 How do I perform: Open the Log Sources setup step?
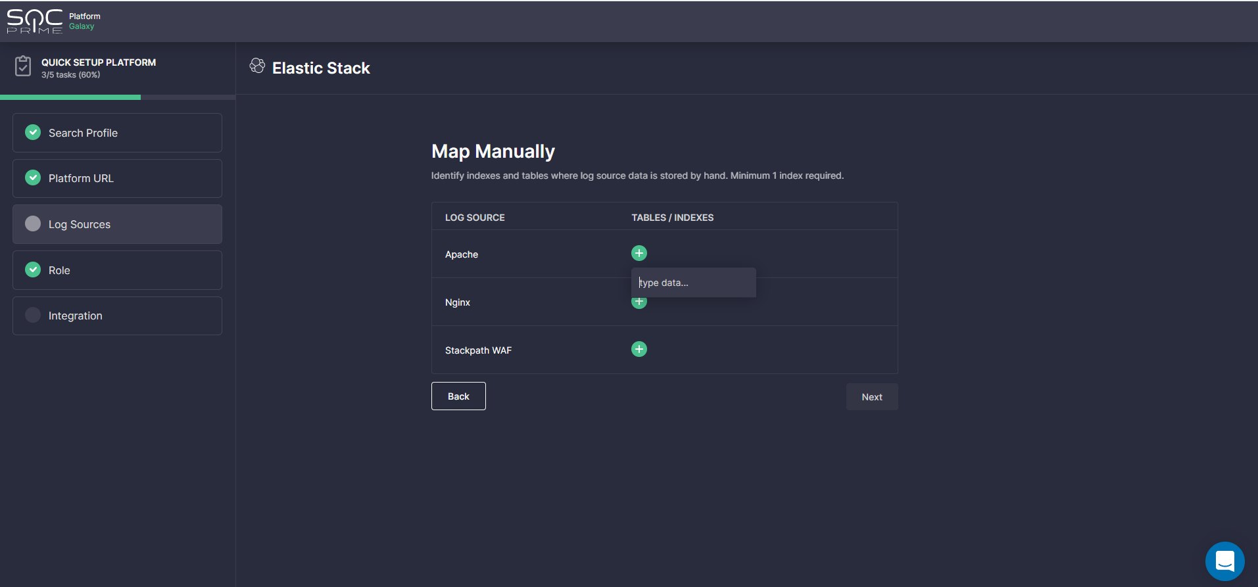(x=117, y=224)
